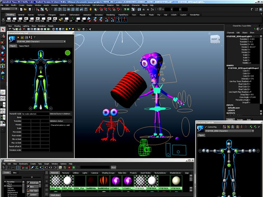Collapse the Favorites tree in Hypershade
Viewport: 263px width, 197px height.
pyautogui.click(x=5, y=182)
